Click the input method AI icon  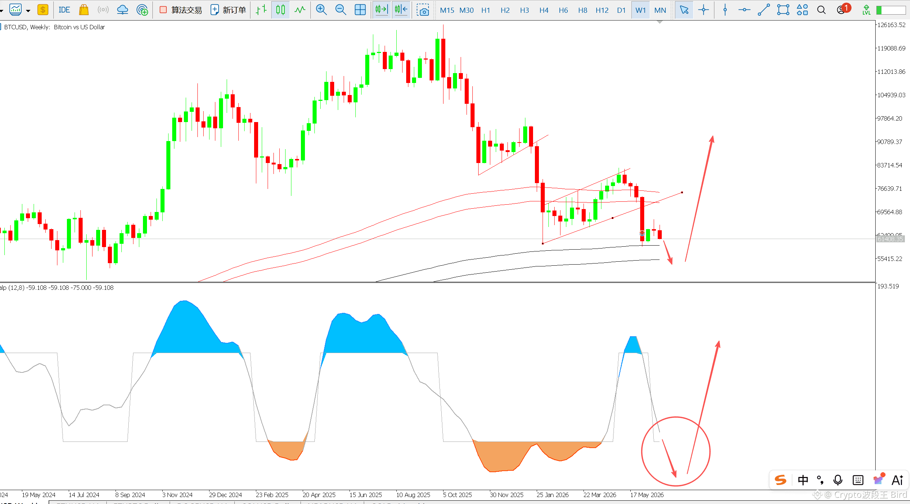point(898,480)
